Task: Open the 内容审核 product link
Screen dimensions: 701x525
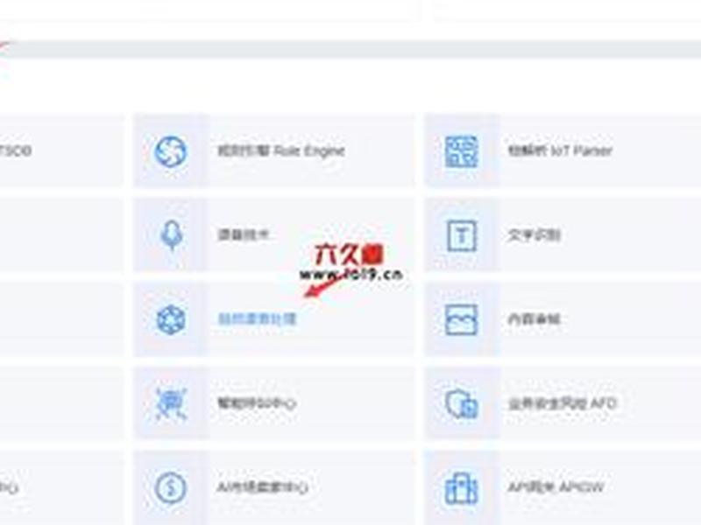Action: tap(534, 319)
